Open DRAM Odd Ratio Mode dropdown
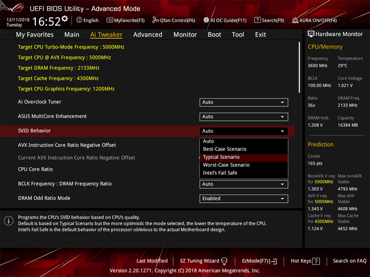This screenshot has height=277, width=370. pyautogui.click(x=244, y=199)
